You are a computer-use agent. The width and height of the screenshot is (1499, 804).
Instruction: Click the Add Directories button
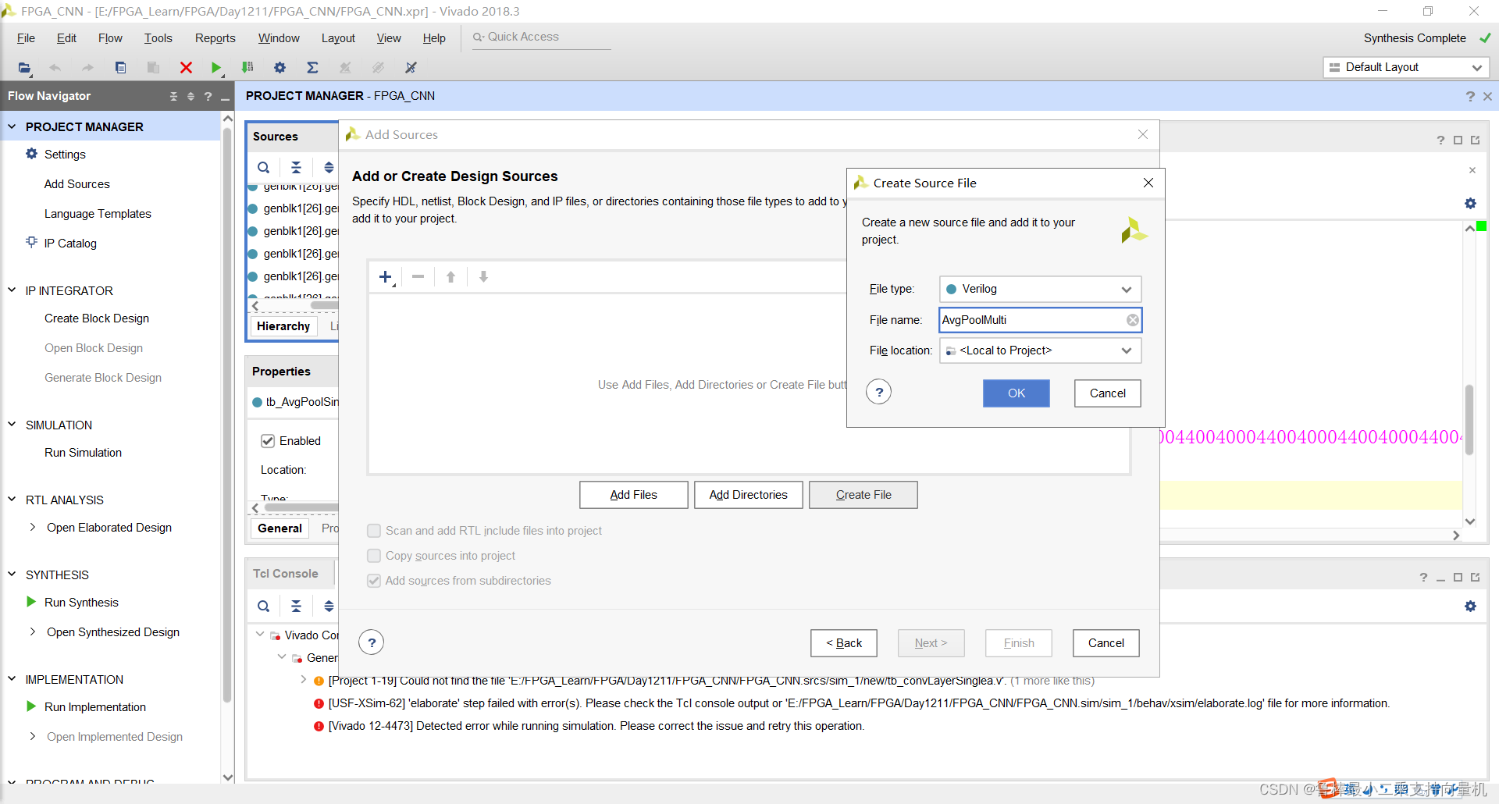tap(748, 495)
